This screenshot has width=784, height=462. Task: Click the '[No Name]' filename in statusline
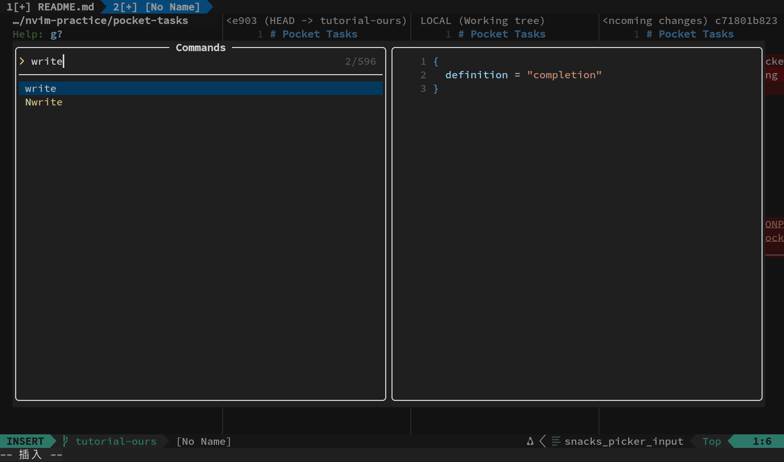pyautogui.click(x=204, y=441)
